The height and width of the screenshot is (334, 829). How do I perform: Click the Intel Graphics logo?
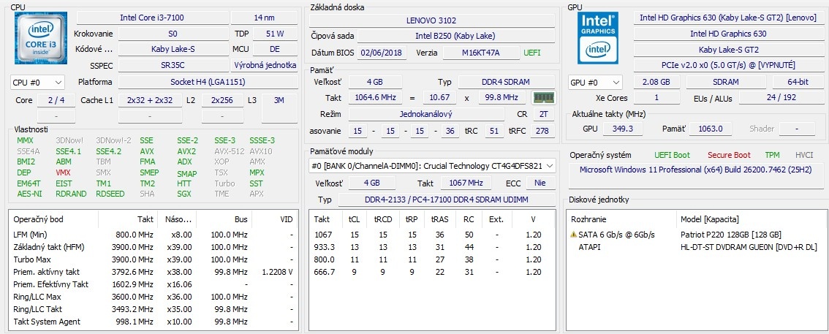pos(597,38)
